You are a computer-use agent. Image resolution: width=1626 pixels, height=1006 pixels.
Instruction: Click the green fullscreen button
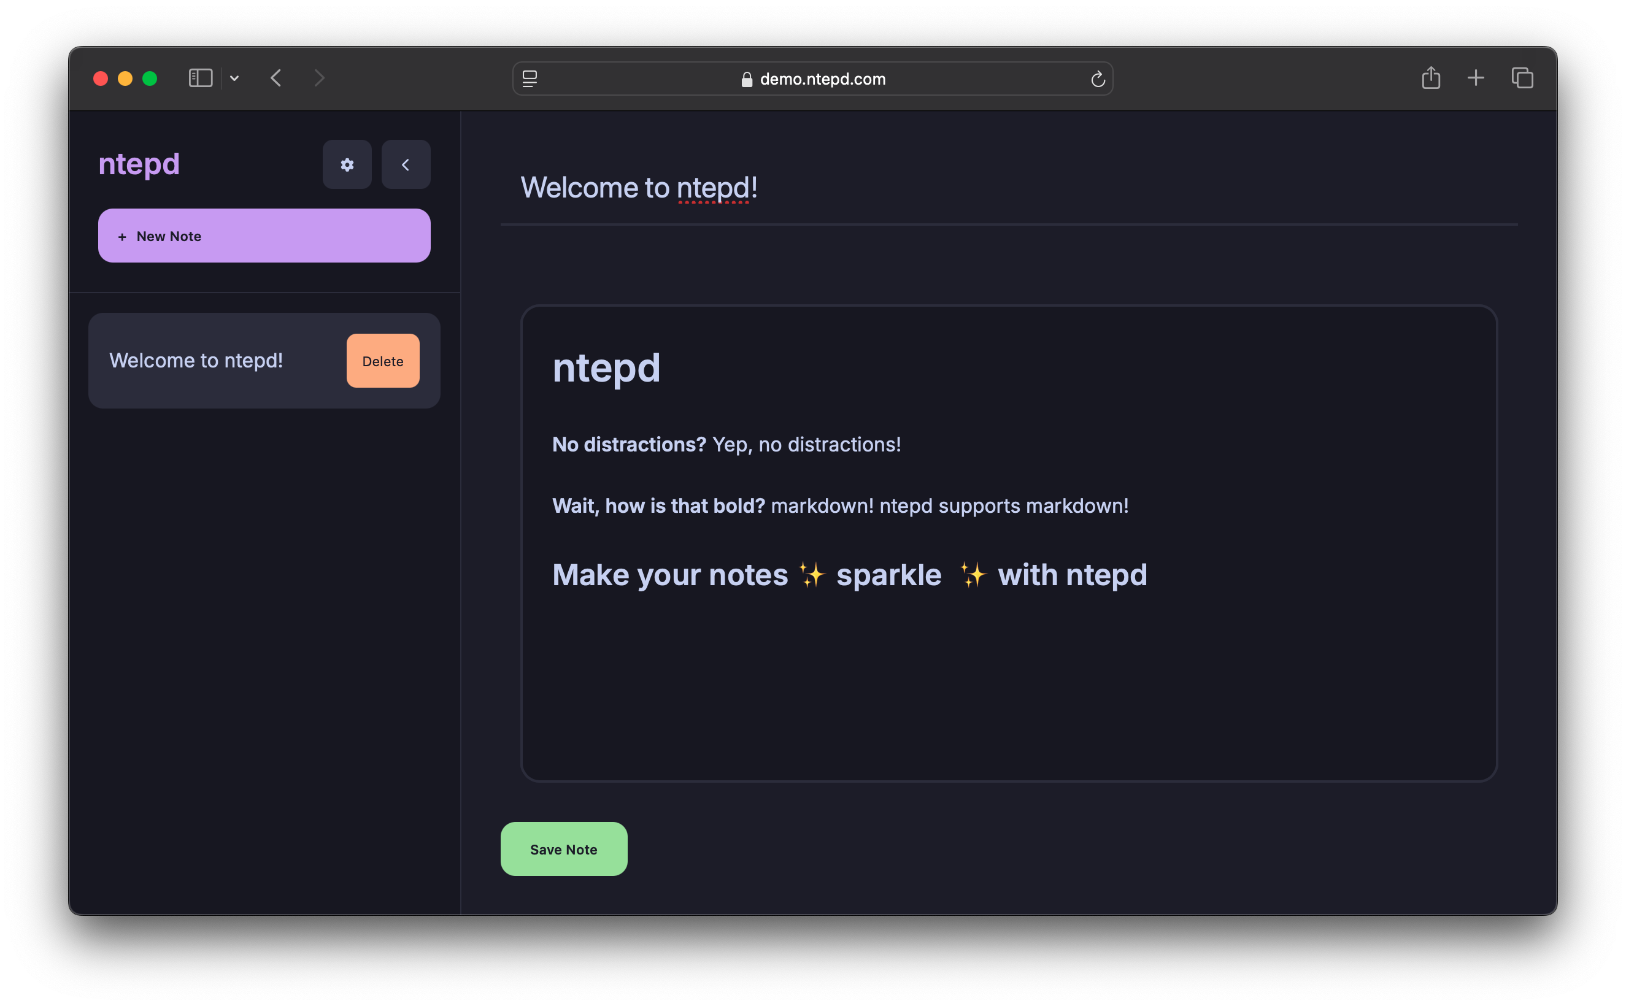(150, 79)
